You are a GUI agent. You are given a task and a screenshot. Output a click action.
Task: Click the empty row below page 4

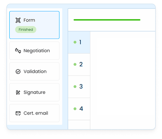pyautogui.click(x=79, y=125)
